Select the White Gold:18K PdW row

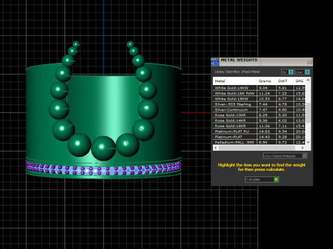pyautogui.click(x=259, y=93)
